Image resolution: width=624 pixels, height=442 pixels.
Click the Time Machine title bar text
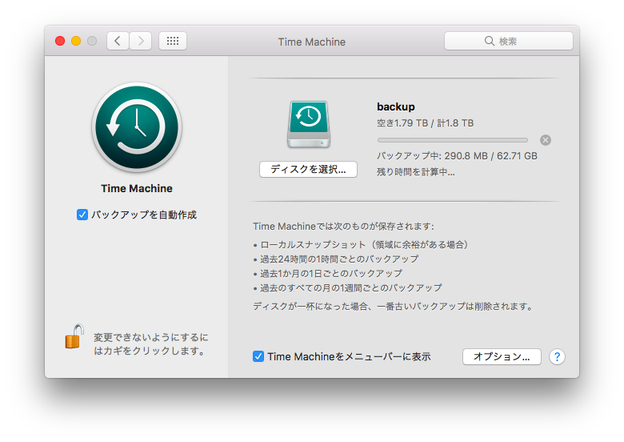point(312,42)
